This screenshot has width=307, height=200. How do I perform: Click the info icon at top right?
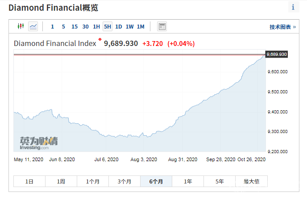click(293, 7)
